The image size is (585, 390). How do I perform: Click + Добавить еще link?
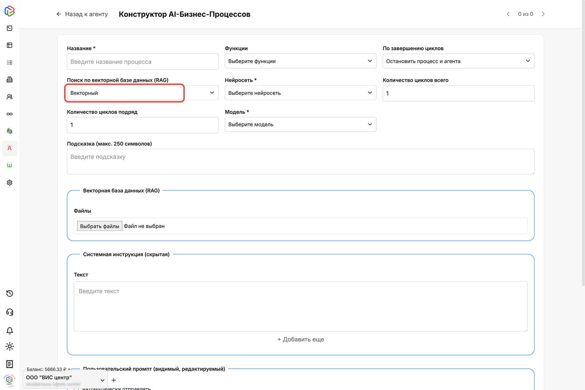tap(301, 339)
